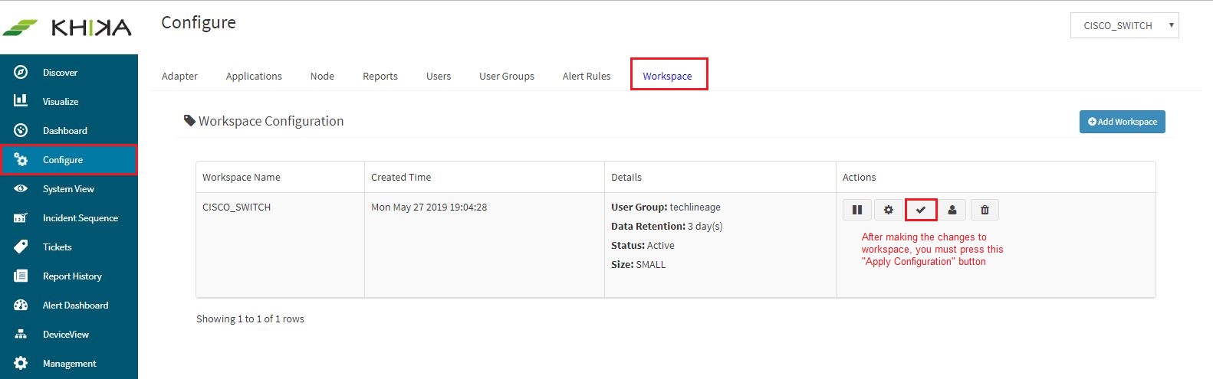1213x379 pixels.
Task: Click the Report History icon
Action: (x=21, y=276)
